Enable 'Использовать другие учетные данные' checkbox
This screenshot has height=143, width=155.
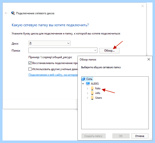tap(30, 69)
